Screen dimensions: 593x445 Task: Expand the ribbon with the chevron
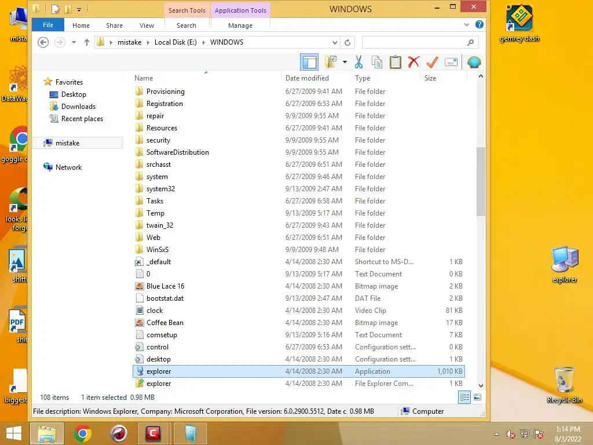point(466,25)
